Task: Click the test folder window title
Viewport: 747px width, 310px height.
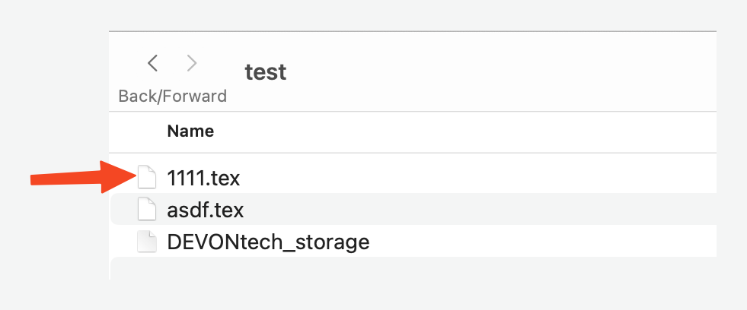Action: pyautogui.click(x=265, y=72)
